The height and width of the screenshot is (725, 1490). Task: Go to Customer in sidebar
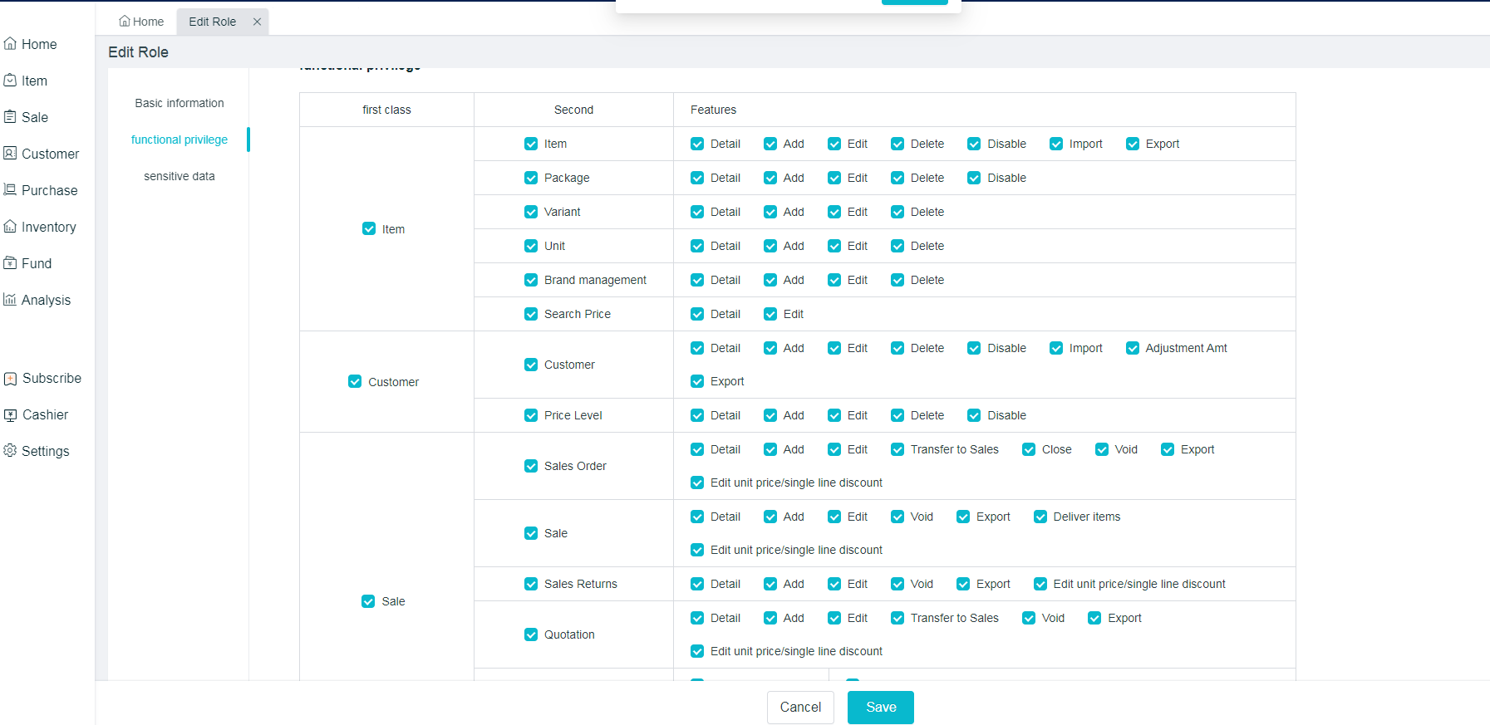pos(41,154)
